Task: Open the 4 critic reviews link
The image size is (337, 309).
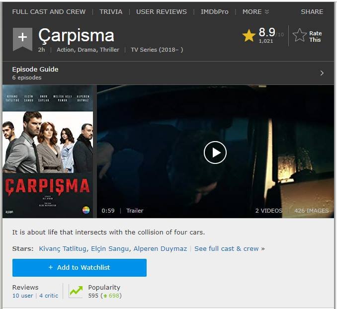Action: click(49, 296)
